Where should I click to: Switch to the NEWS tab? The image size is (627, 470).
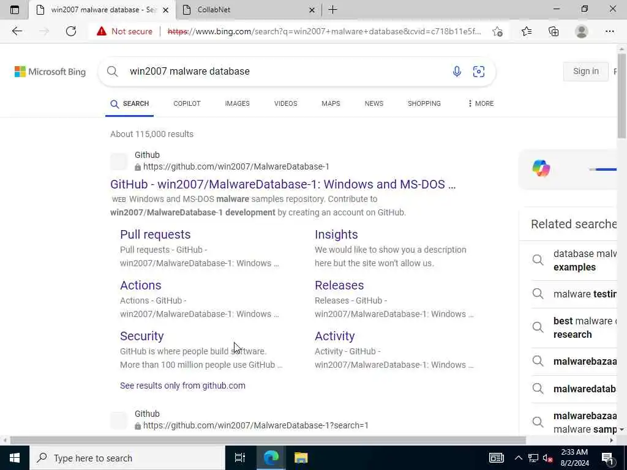point(374,103)
